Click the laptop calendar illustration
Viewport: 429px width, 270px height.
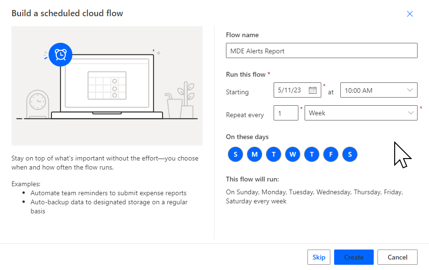tap(107, 85)
